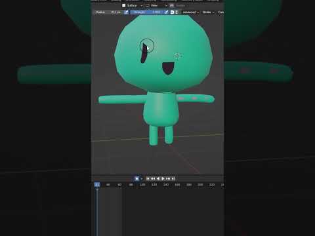Jump to next keyframe

pyautogui.click(x=168, y=179)
